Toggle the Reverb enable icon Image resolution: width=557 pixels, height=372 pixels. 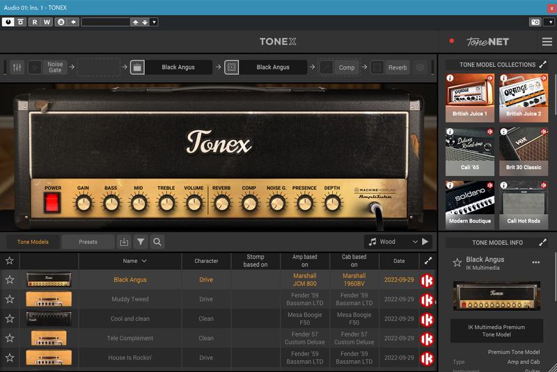(377, 67)
